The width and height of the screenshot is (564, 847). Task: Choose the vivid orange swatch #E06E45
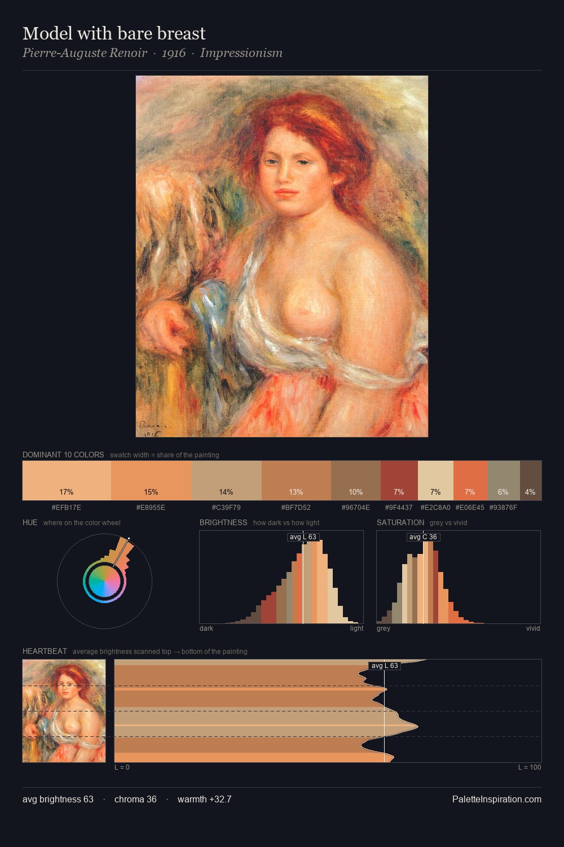click(470, 481)
